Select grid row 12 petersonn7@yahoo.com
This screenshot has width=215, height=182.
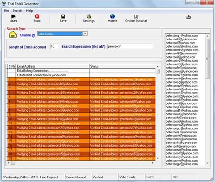(82, 128)
